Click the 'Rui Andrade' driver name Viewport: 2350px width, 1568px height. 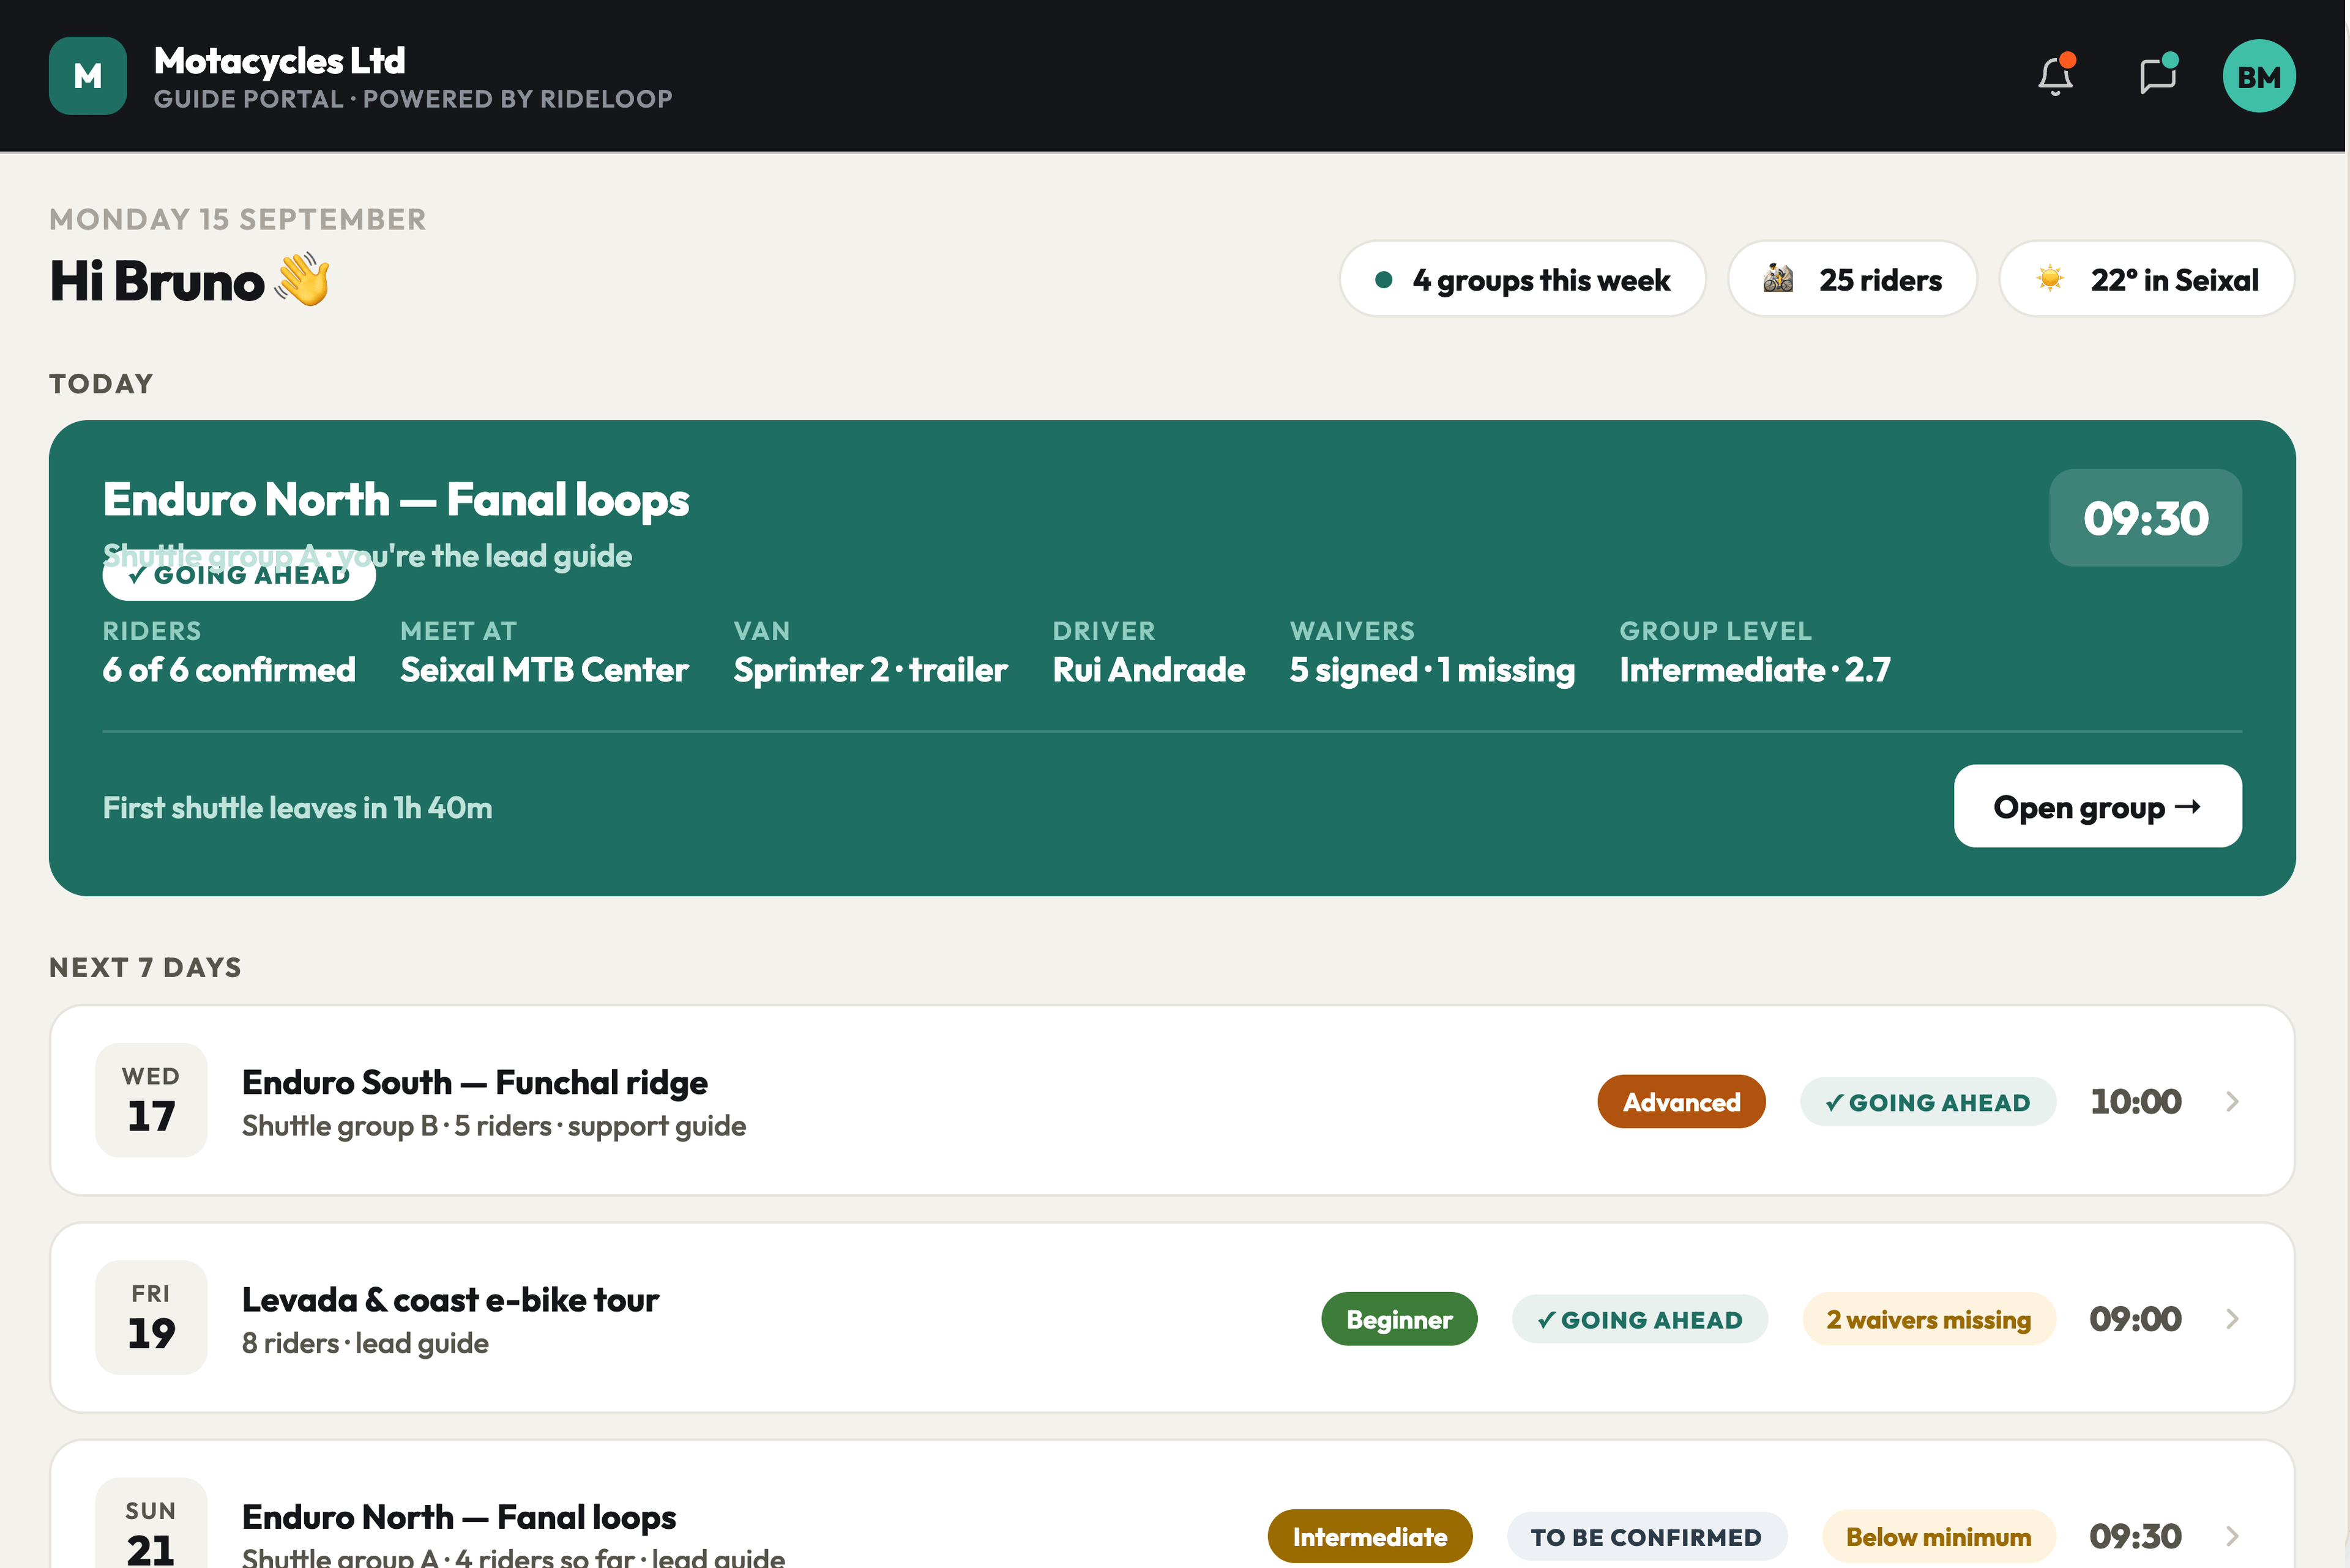(1149, 670)
